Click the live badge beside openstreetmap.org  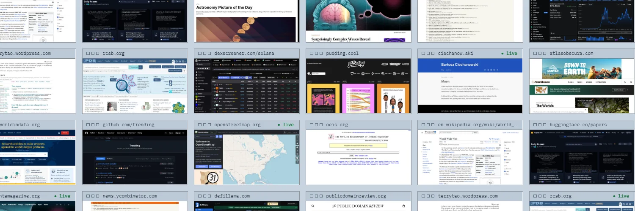click(286, 125)
